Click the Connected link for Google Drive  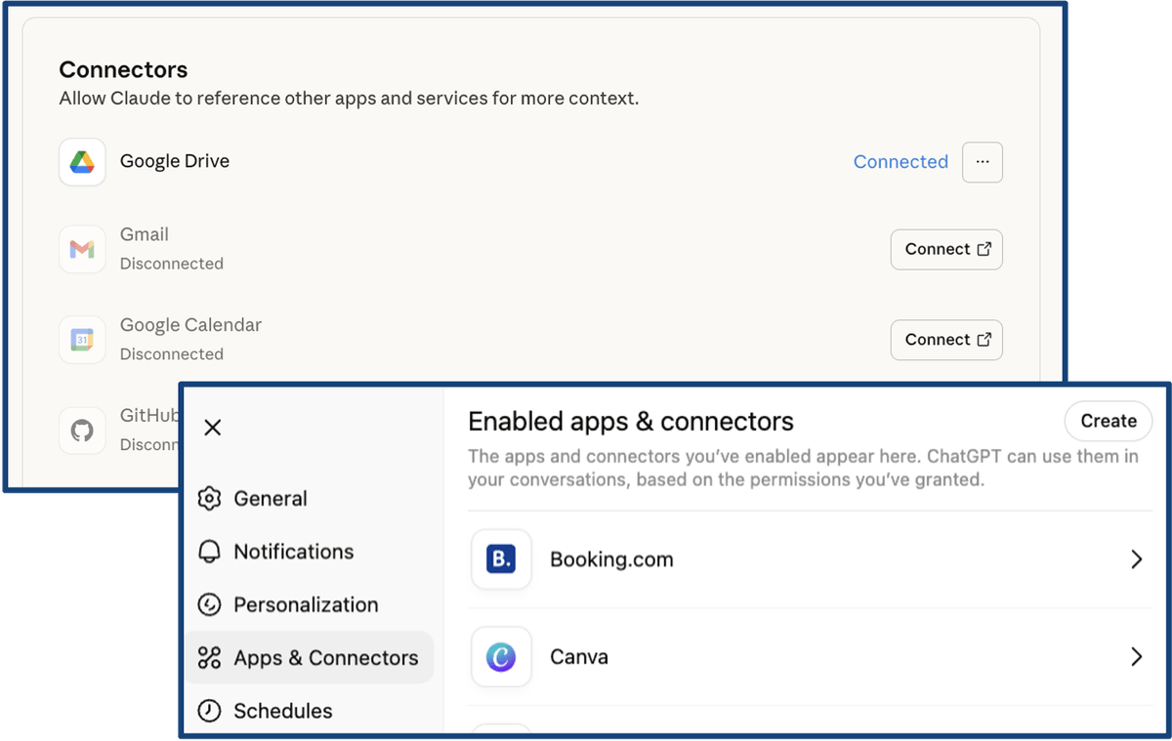coord(900,162)
